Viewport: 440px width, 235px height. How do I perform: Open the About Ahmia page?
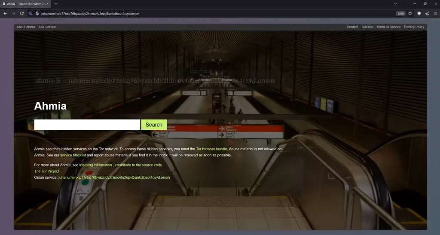pyautogui.click(x=26, y=27)
